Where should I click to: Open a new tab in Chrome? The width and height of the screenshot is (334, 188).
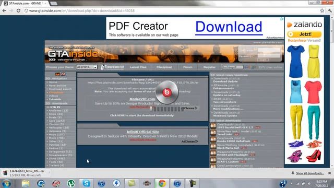[x=54, y=4]
